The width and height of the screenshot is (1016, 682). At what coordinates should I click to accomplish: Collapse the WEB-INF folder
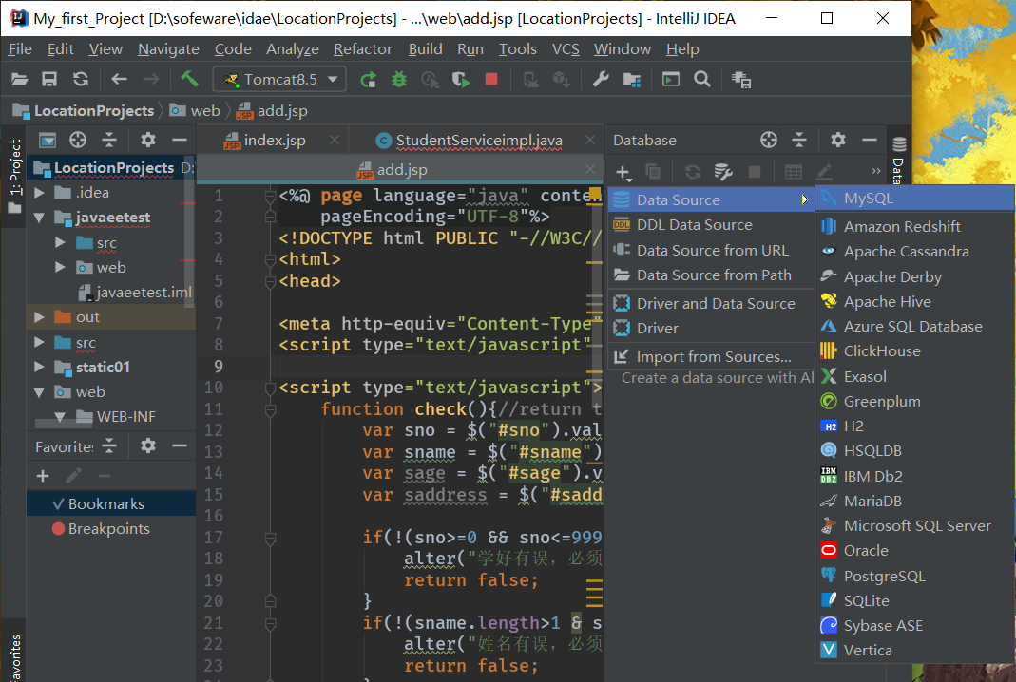[60, 416]
